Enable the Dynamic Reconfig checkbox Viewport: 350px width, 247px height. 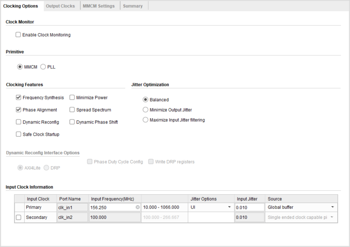click(18, 122)
